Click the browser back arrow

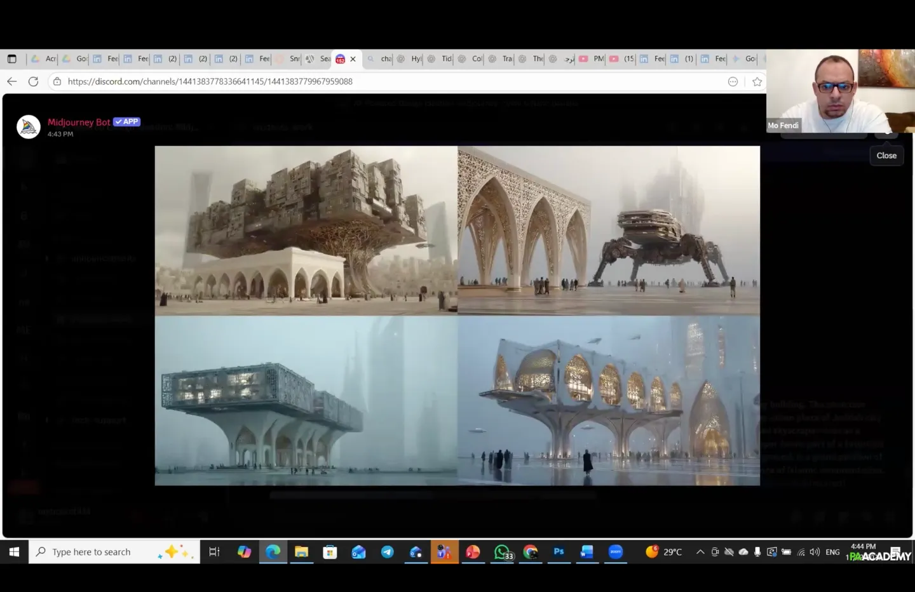(11, 81)
